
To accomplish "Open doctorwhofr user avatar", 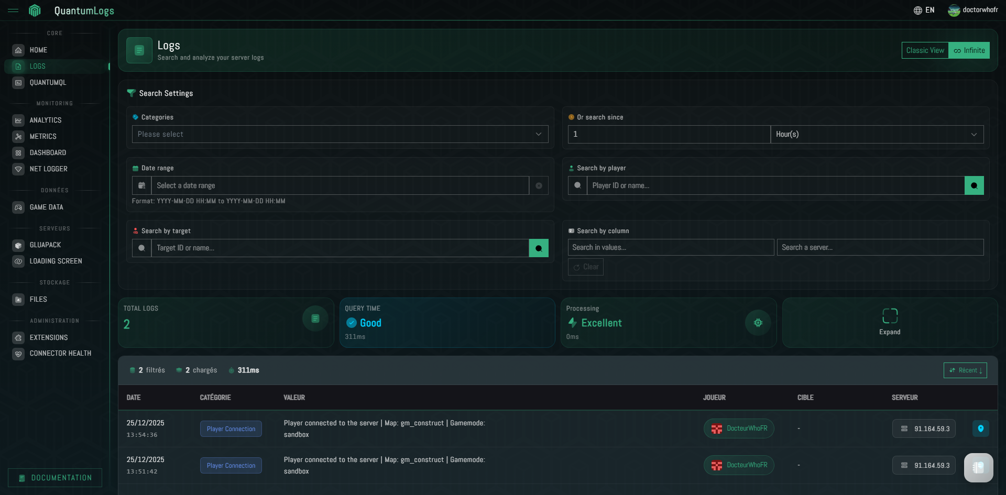I will point(954,10).
